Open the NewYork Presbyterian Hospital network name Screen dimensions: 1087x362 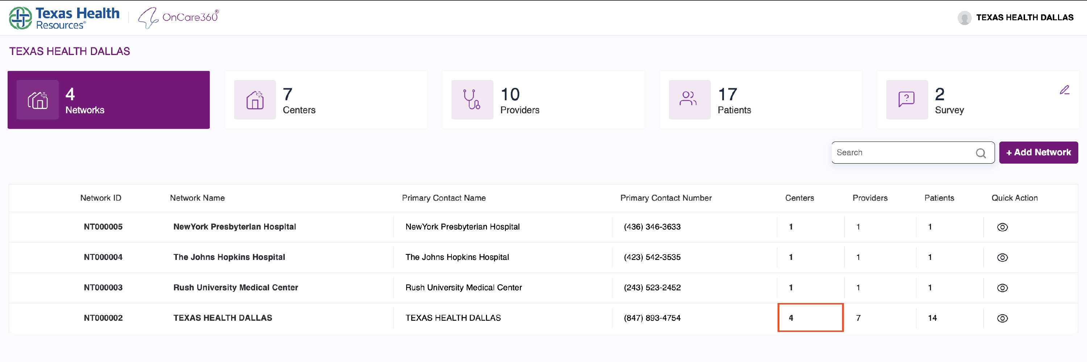coord(235,227)
